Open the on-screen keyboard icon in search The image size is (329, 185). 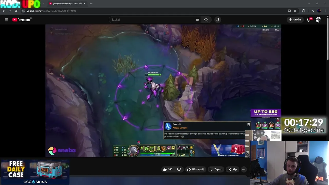pyautogui.click(x=197, y=20)
